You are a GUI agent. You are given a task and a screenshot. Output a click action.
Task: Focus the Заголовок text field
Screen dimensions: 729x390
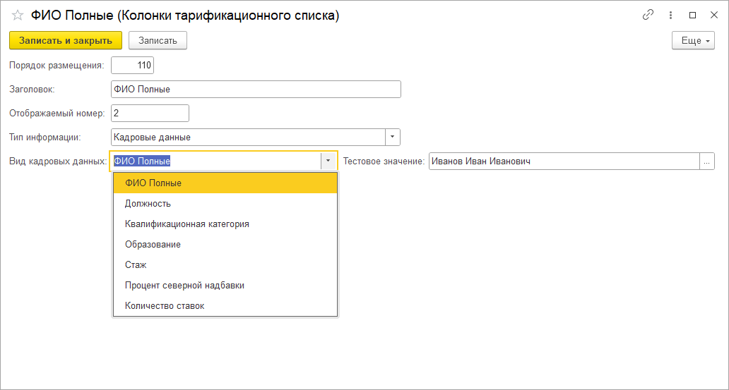coord(256,90)
